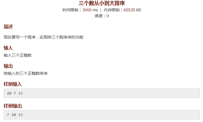The width and height of the screenshot is (203, 122).
Task: Click the number 33 in sample output
Action: click(20, 115)
